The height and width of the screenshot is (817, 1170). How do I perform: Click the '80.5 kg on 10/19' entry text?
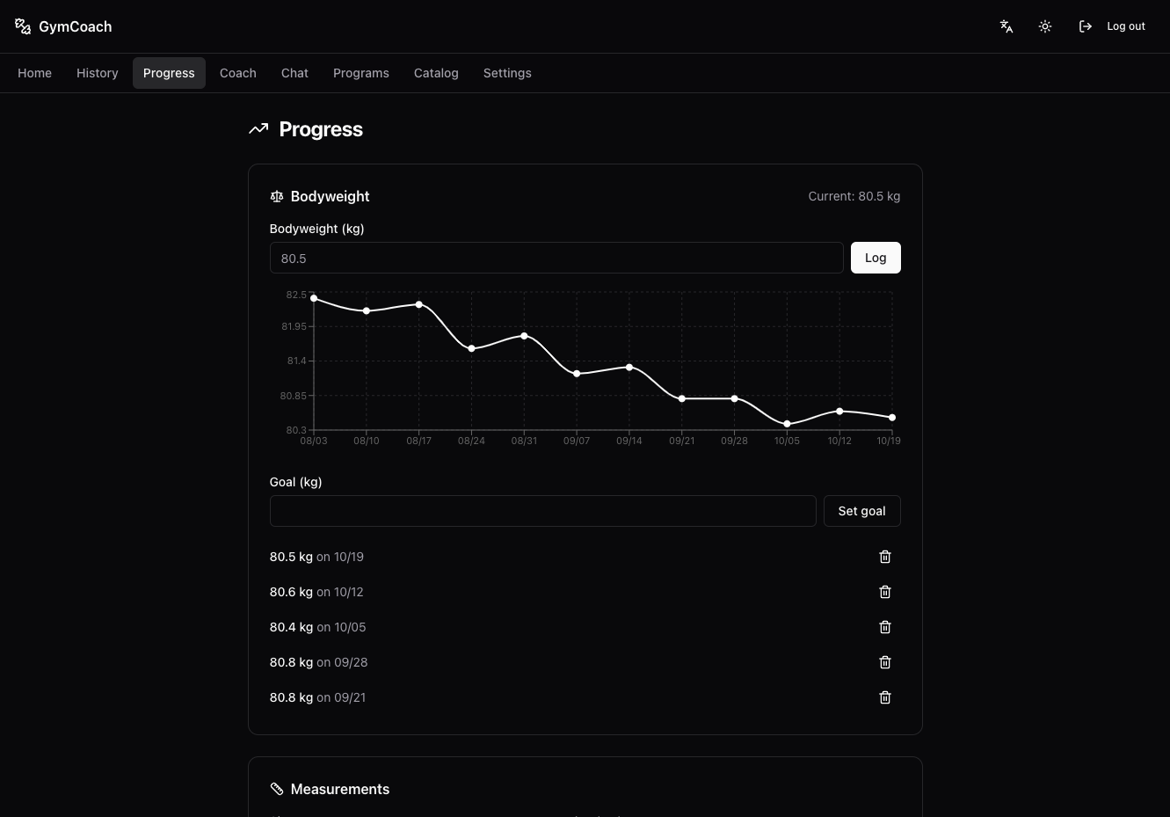[x=316, y=557]
